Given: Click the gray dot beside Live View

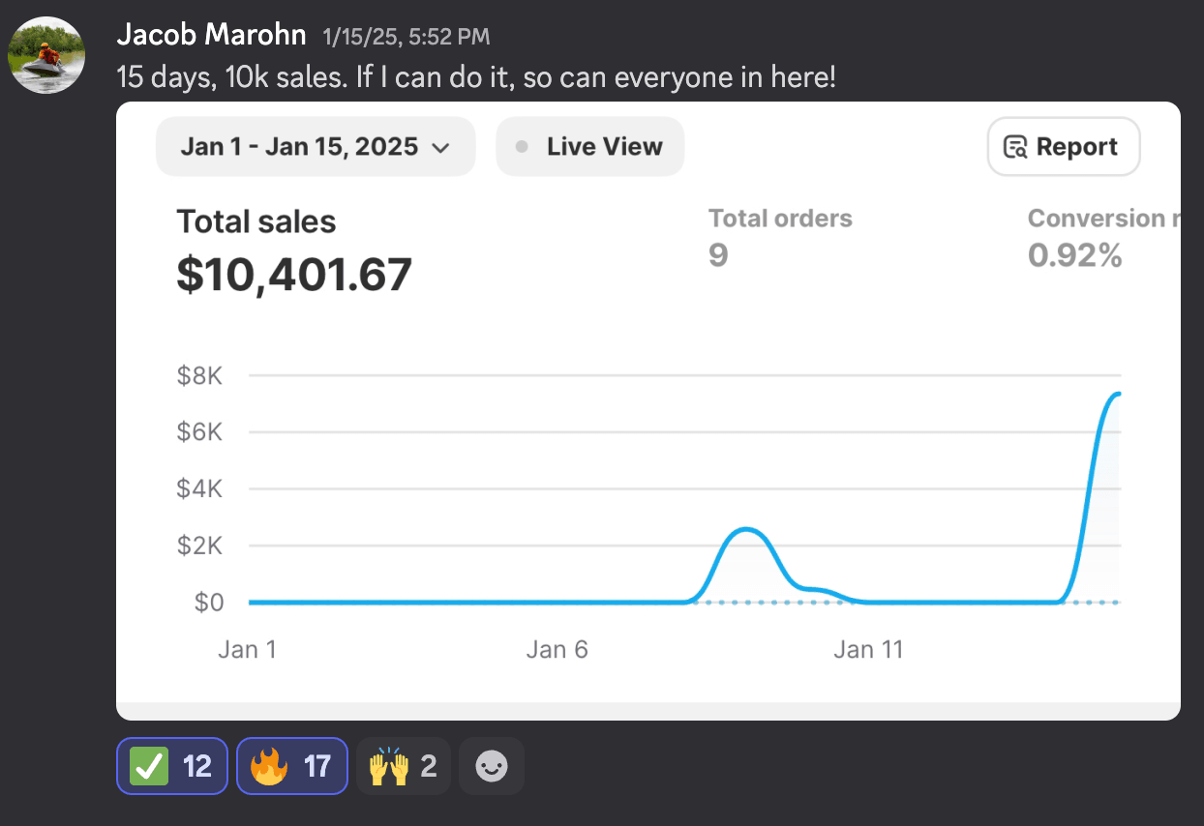Looking at the screenshot, I should [523, 147].
